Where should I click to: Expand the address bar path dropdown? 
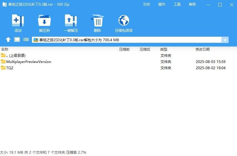tap(225, 40)
